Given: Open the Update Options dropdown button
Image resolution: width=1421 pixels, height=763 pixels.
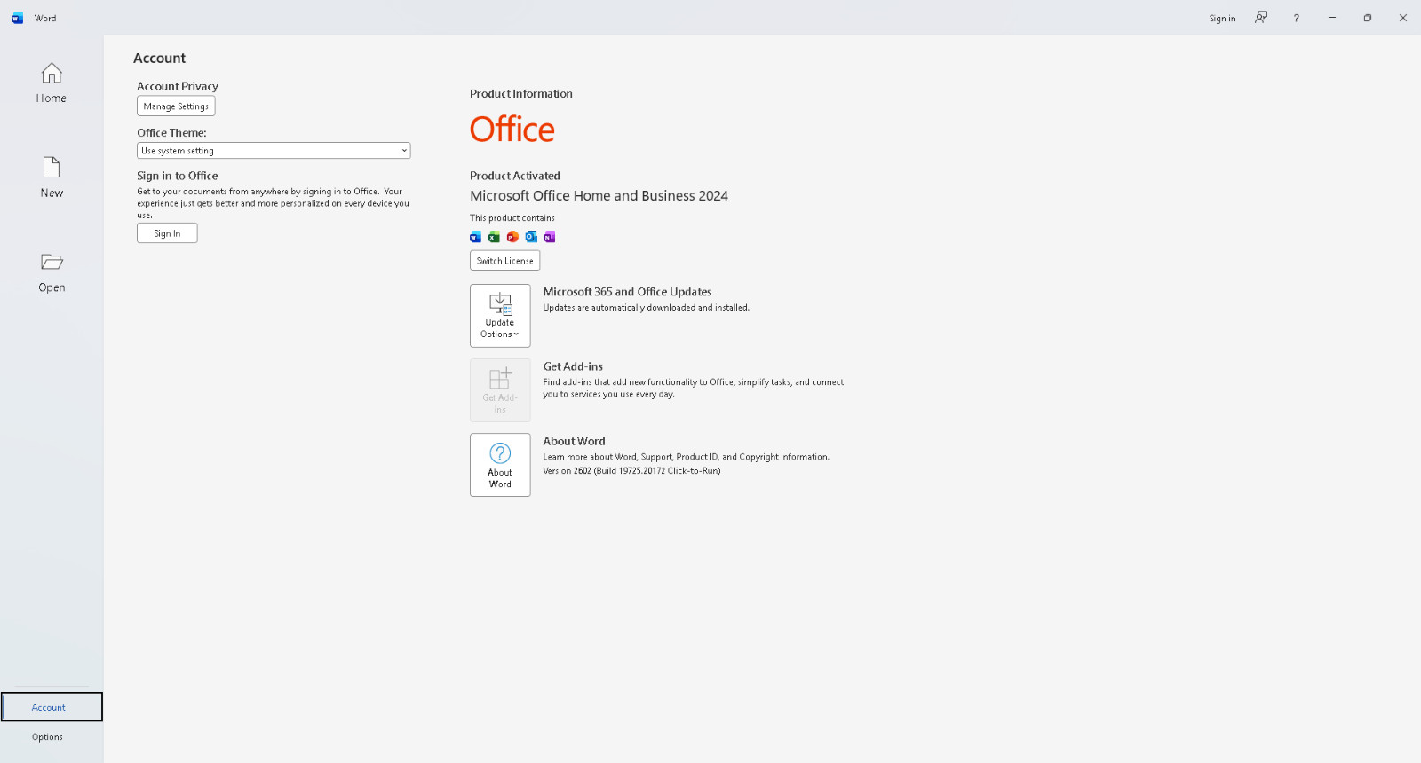Looking at the screenshot, I should click(x=500, y=316).
